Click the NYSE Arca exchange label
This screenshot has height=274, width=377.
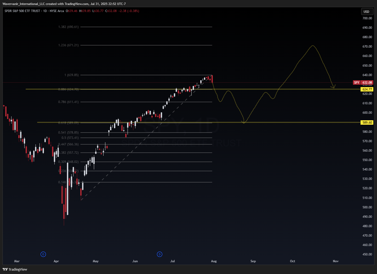57,11
